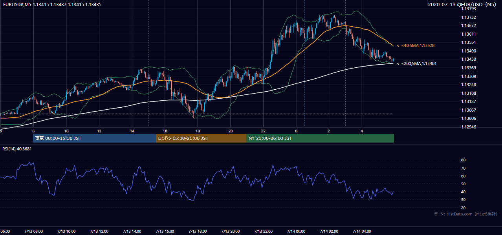Click price axis label 1.13793

click(469, 9)
